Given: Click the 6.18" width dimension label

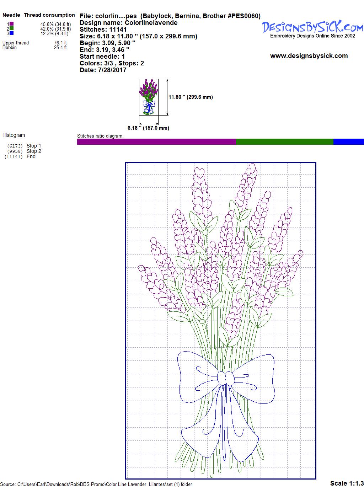Looking at the screenshot, I should [148, 128].
